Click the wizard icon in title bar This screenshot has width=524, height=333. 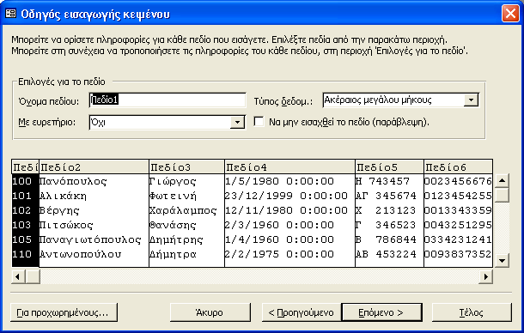coord(10,14)
